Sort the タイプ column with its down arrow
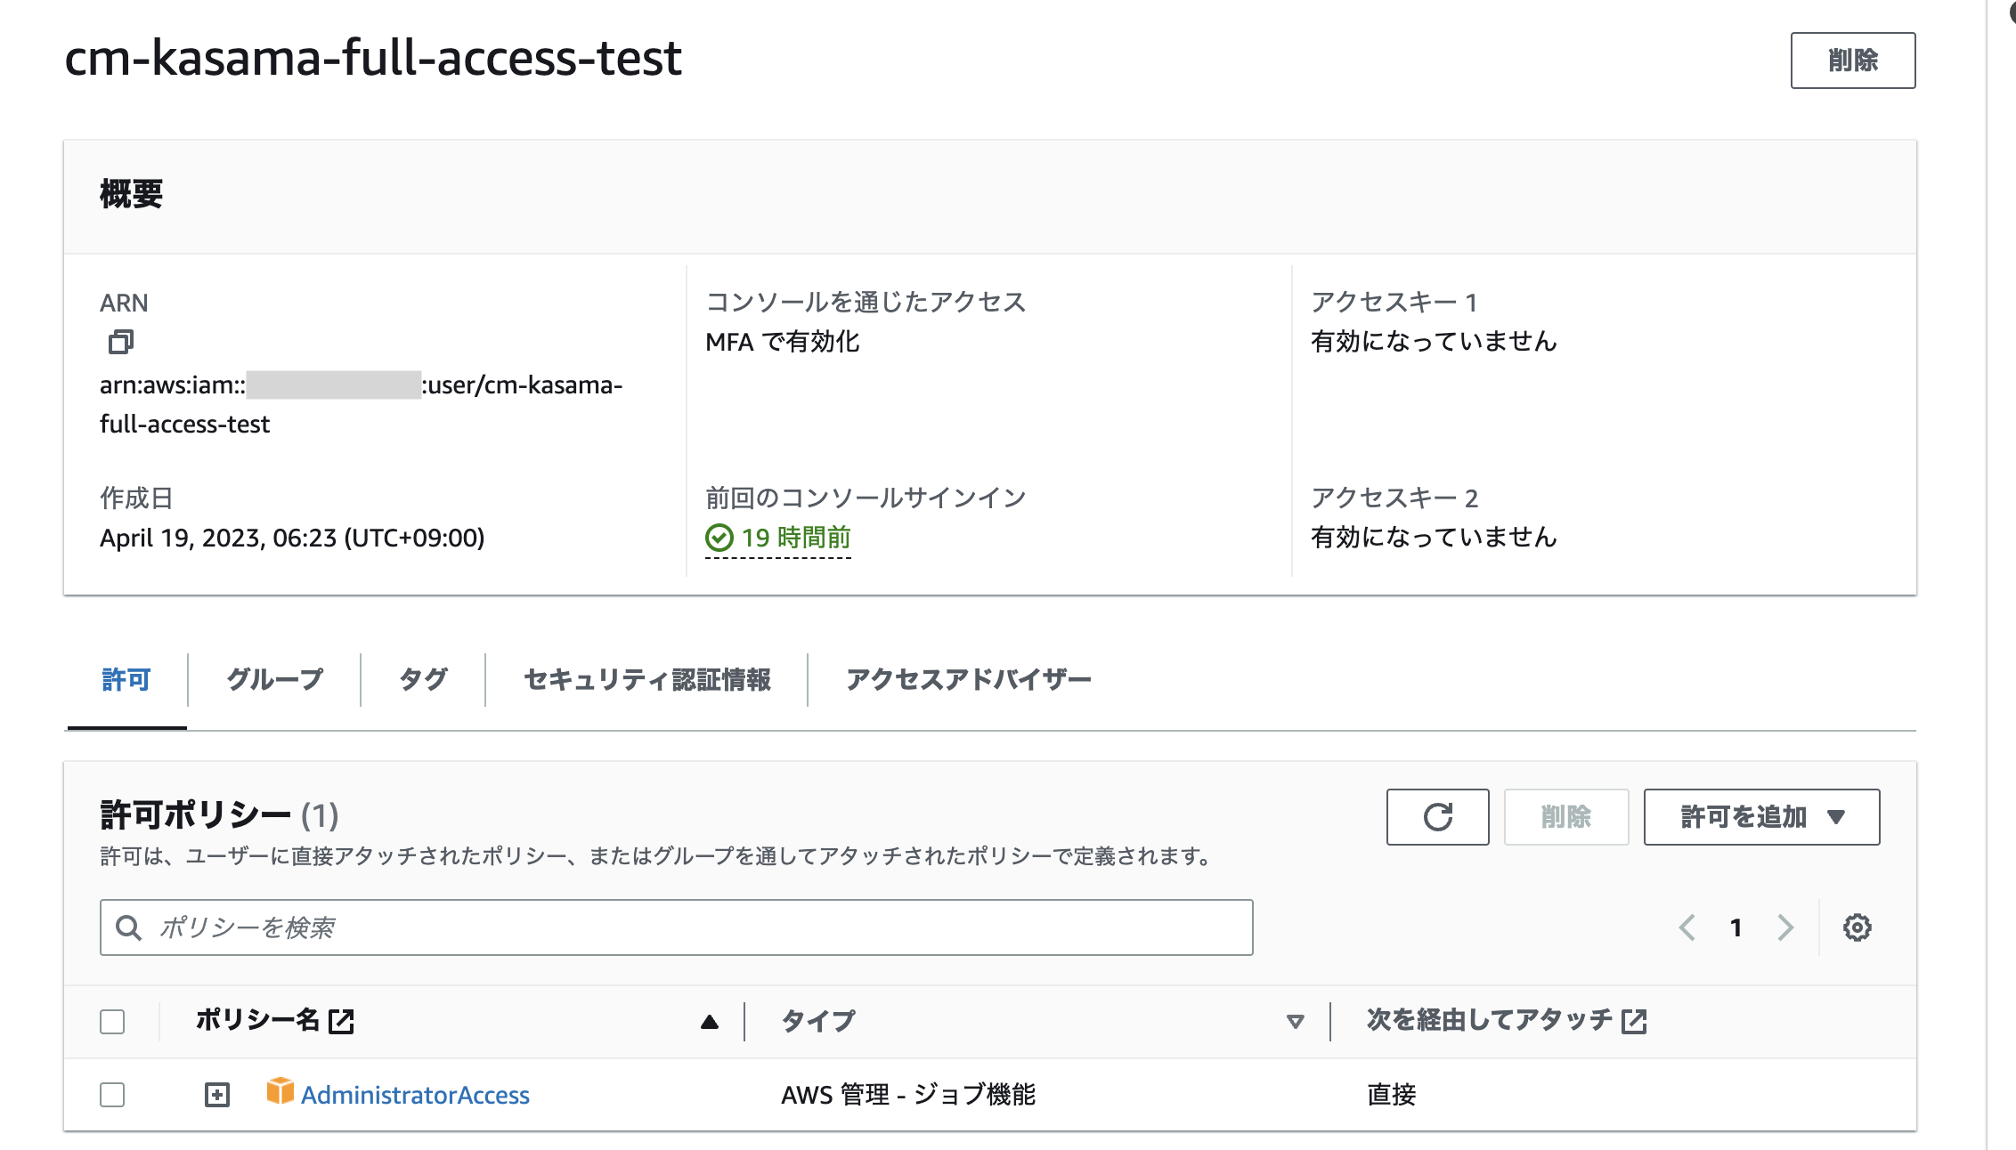The image size is (2016, 1150). 1296,1022
